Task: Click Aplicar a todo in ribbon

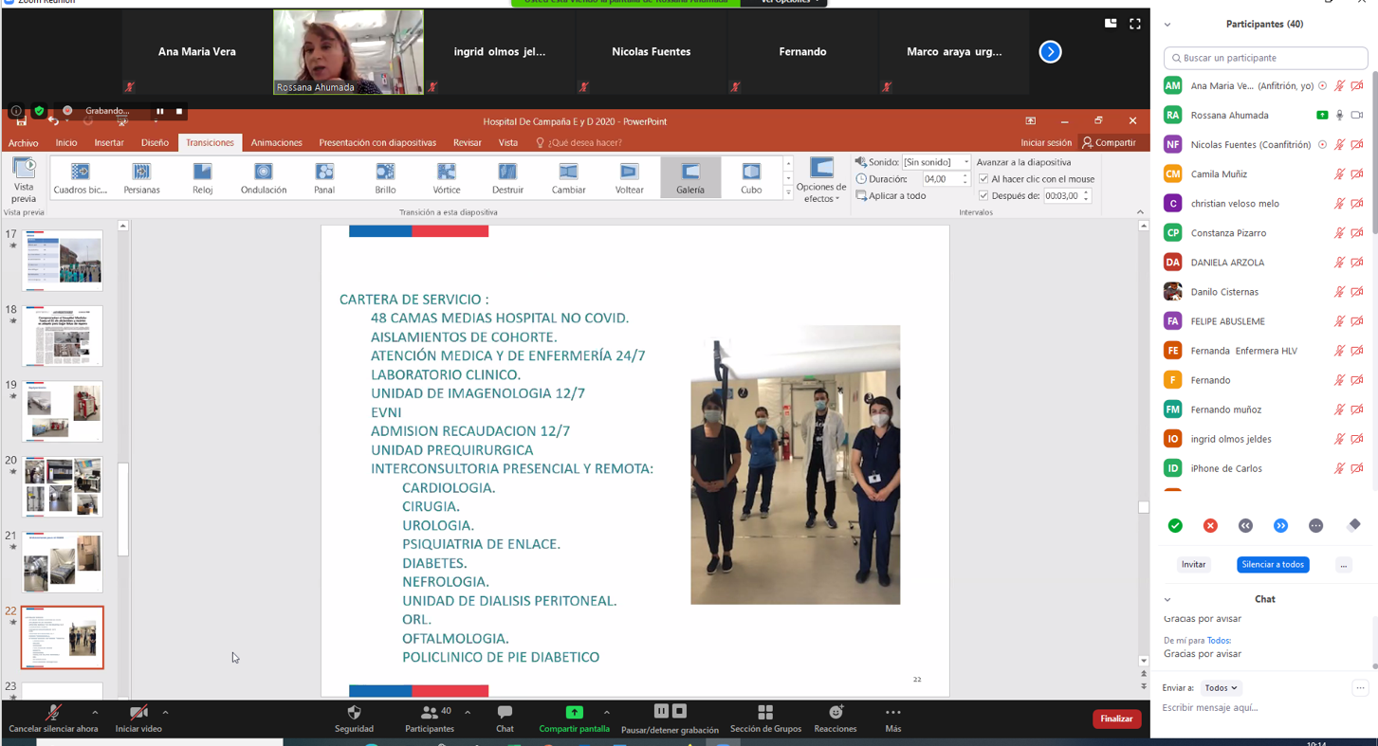Action: pyautogui.click(x=891, y=196)
